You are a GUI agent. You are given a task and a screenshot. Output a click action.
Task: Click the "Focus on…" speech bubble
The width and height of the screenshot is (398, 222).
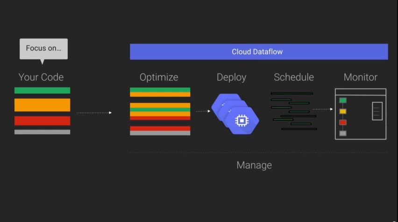43,48
